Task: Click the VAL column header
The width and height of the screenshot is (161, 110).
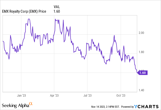Action: pyautogui.click(x=57, y=7)
